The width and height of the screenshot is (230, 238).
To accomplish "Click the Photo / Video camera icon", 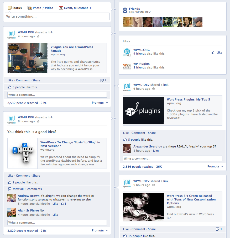I will click(x=29, y=8).
